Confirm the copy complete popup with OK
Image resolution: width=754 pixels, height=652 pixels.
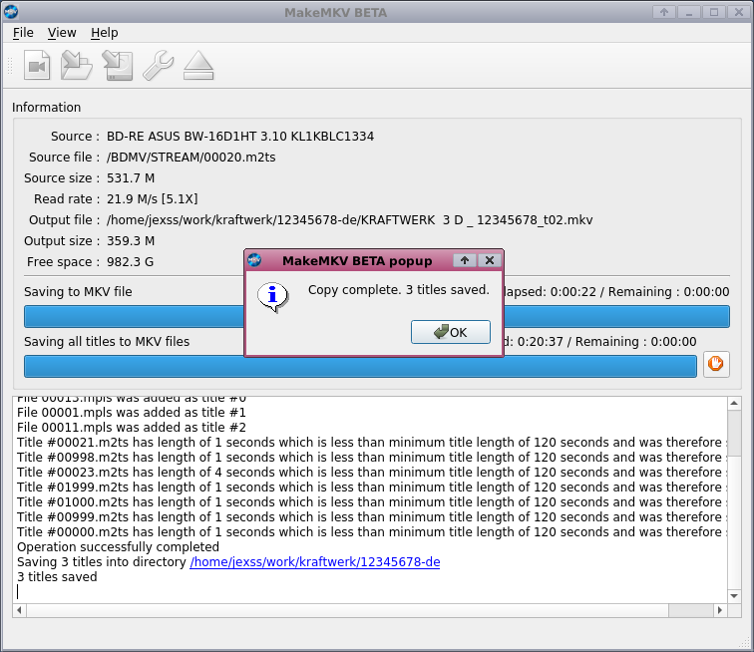point(451,332)
